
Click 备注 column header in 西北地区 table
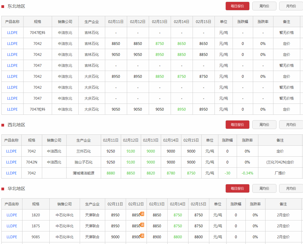280,140
